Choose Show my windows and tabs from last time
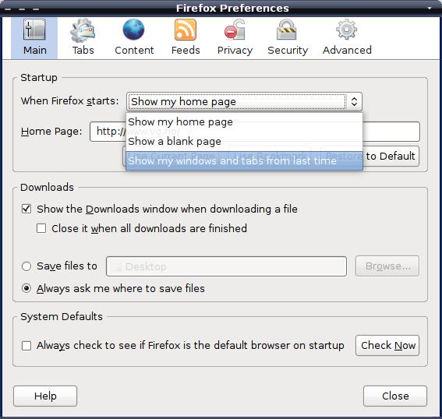This screenshot has width=442, height=419. coord(244,160)
